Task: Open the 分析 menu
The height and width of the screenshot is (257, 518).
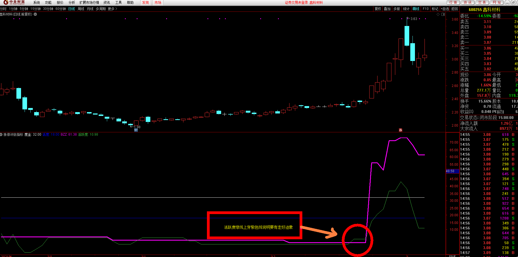Action: click(72, 2)
